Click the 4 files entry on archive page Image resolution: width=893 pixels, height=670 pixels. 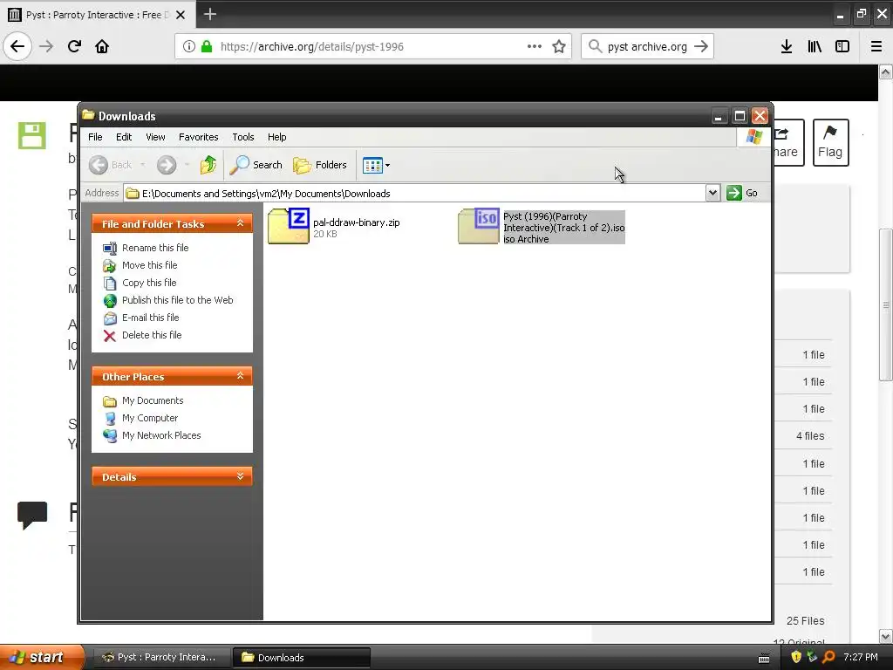810,436
